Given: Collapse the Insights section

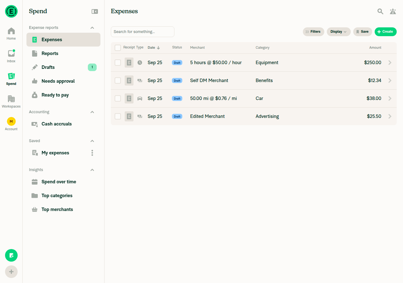Looking at the screenshot, I should (x=92, y=170).
